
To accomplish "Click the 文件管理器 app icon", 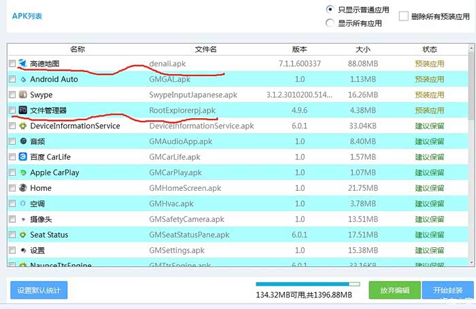I will coord(22,110).
